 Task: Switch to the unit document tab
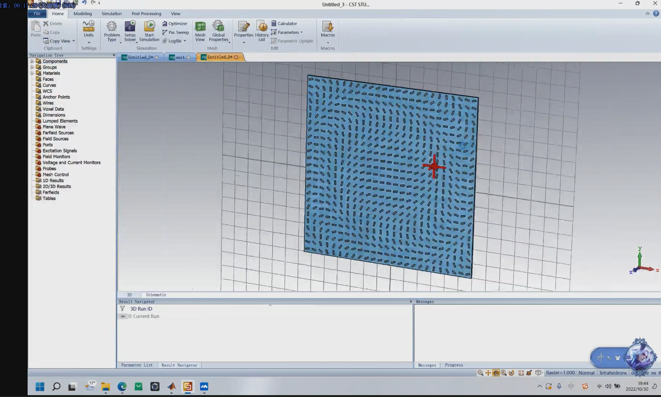point(180,57)
